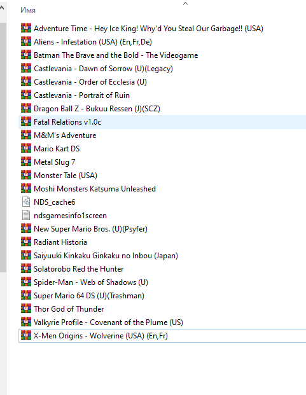Select "Castlevania - Portrait of Ruin" file name
This screenshot has height=395, width=306.
tap(81, 95)
